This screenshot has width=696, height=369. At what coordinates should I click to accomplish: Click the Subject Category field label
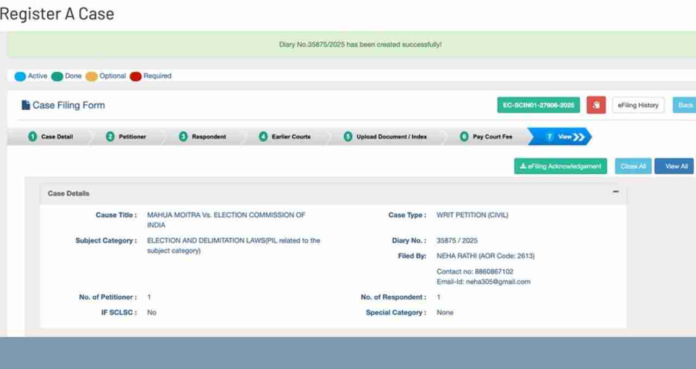[x=106, y=240]
